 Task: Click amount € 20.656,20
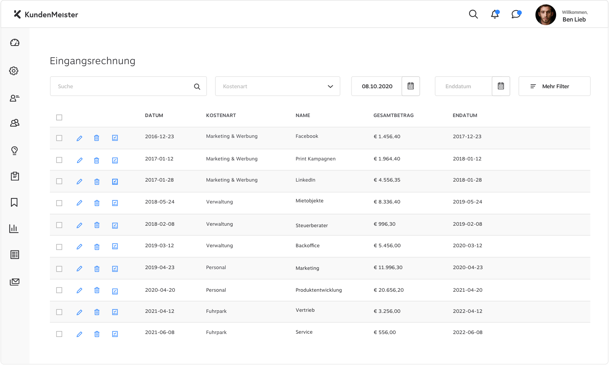tap(389, 290)
